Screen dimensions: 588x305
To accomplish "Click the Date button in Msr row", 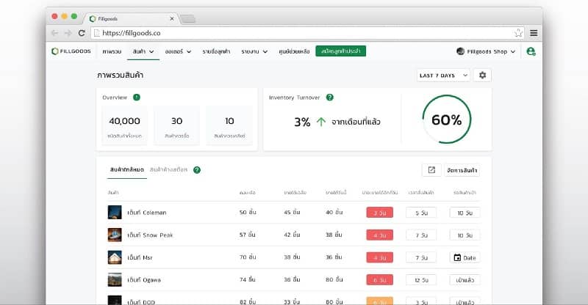I will click(465, 257).
